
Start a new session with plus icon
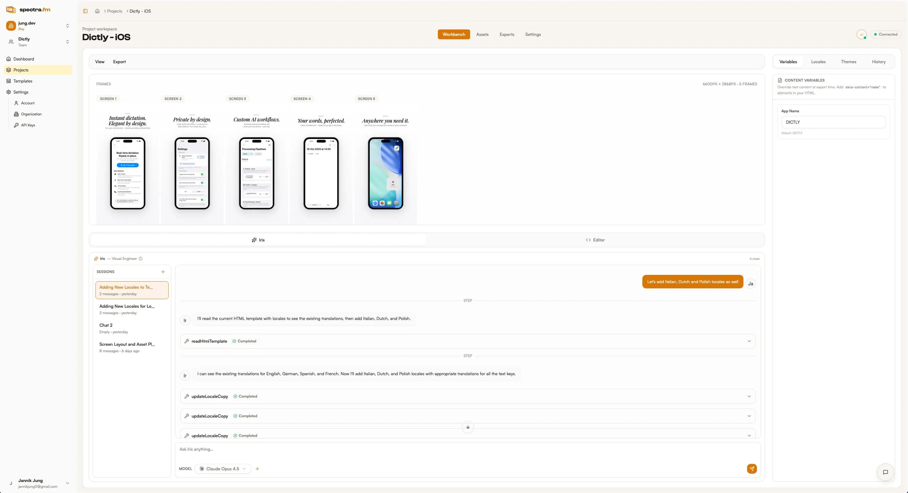tap(163, 272)
